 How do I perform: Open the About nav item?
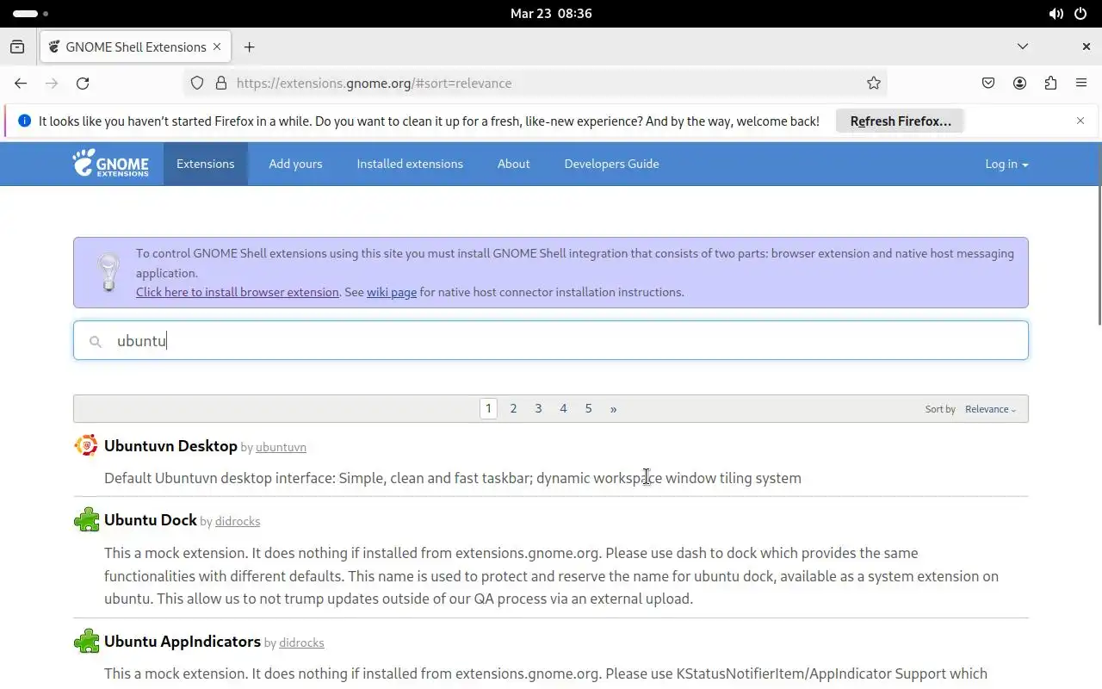pos(513,164)
